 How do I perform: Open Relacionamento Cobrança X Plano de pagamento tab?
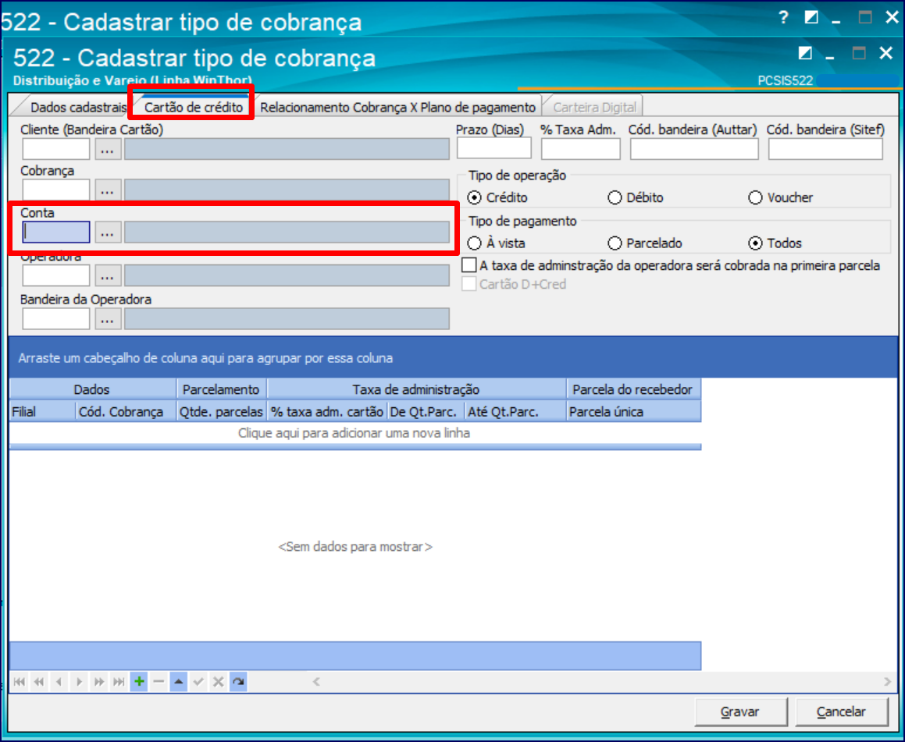[397, 107]
